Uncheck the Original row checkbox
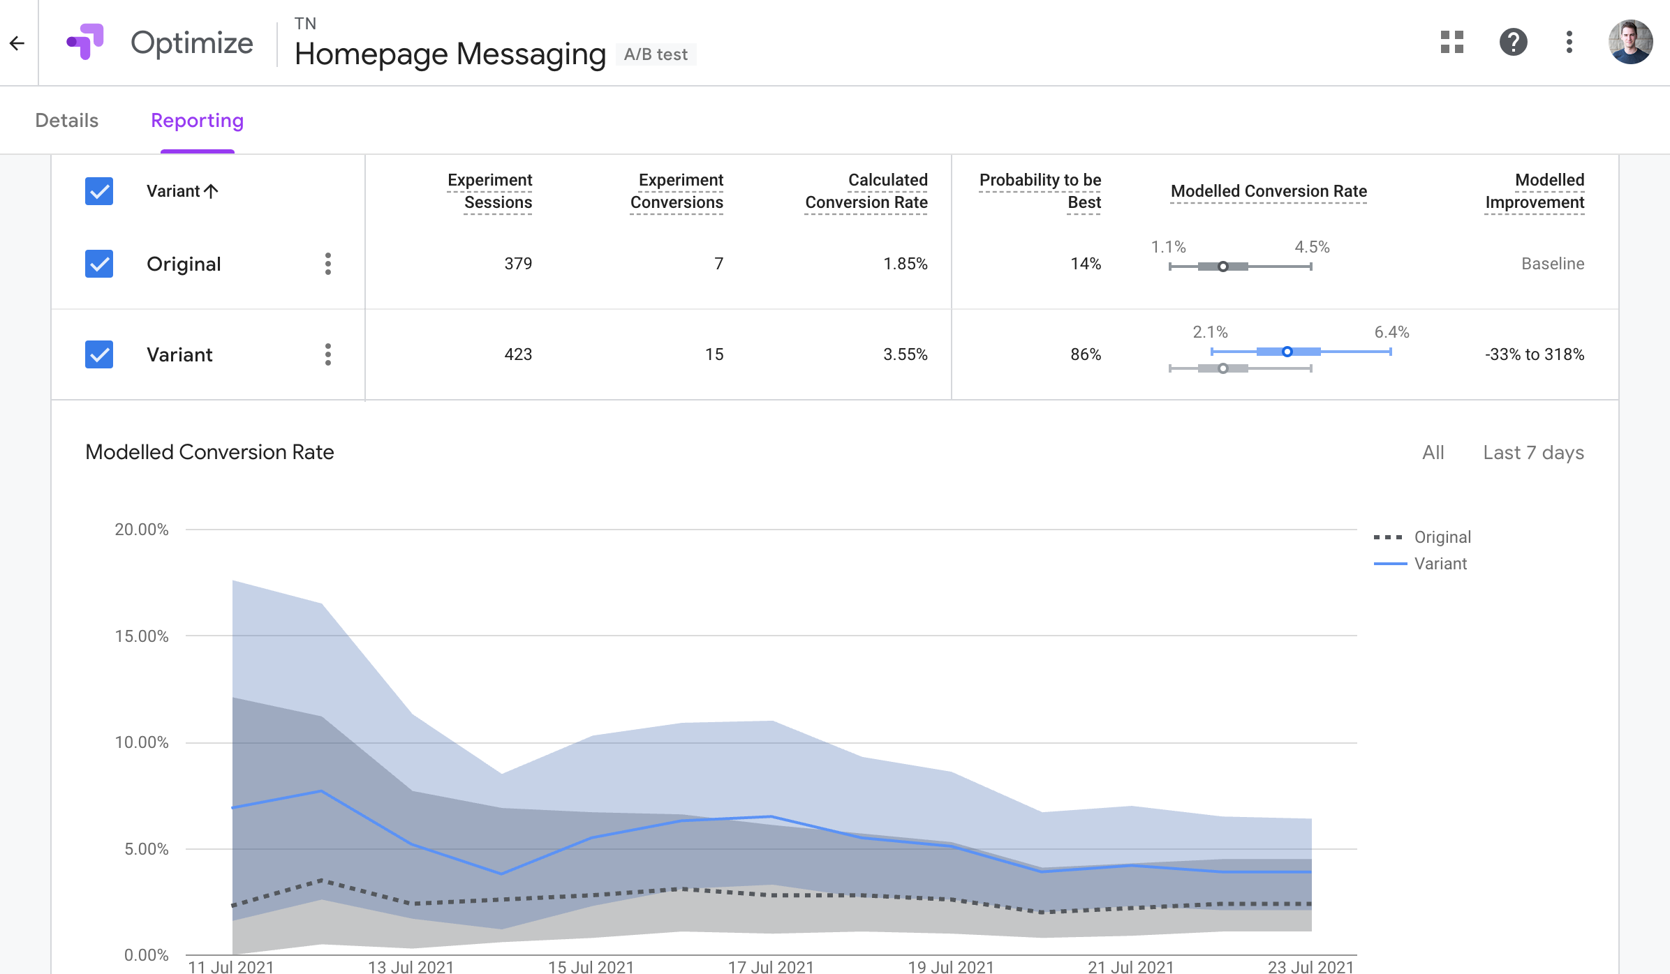 pyautogui.click(x=99, y=264)
